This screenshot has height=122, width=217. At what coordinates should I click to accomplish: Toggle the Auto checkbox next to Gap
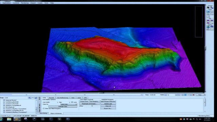click(x=72, y=102)
